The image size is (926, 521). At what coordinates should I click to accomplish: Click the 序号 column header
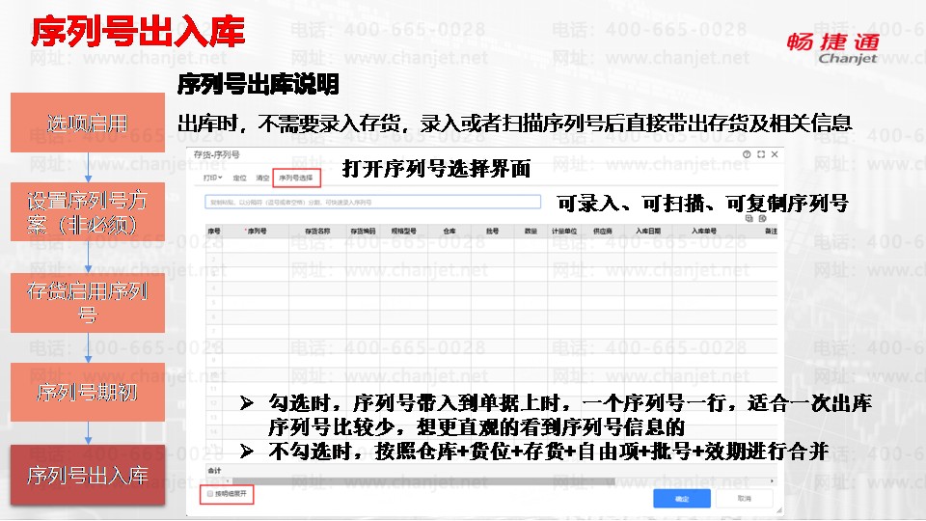coord(214,231)
